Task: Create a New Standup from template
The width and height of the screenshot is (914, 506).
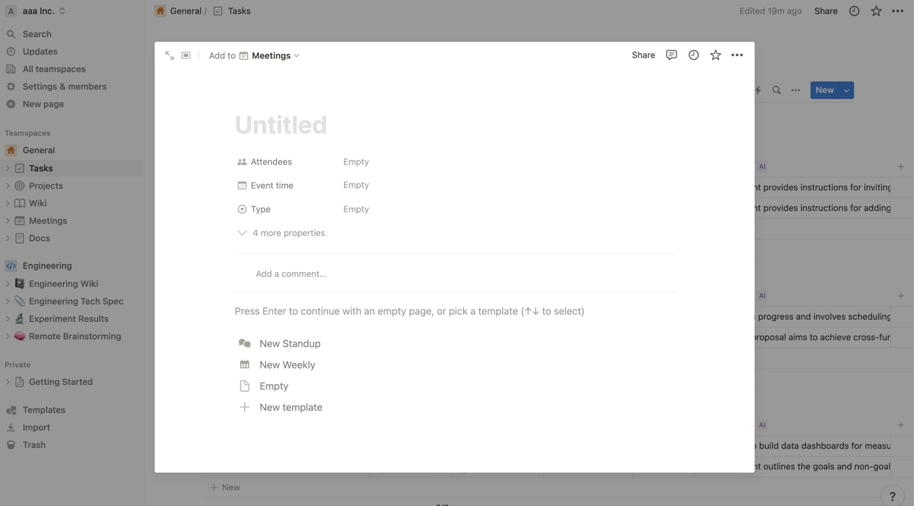Action: coord(289,343)
